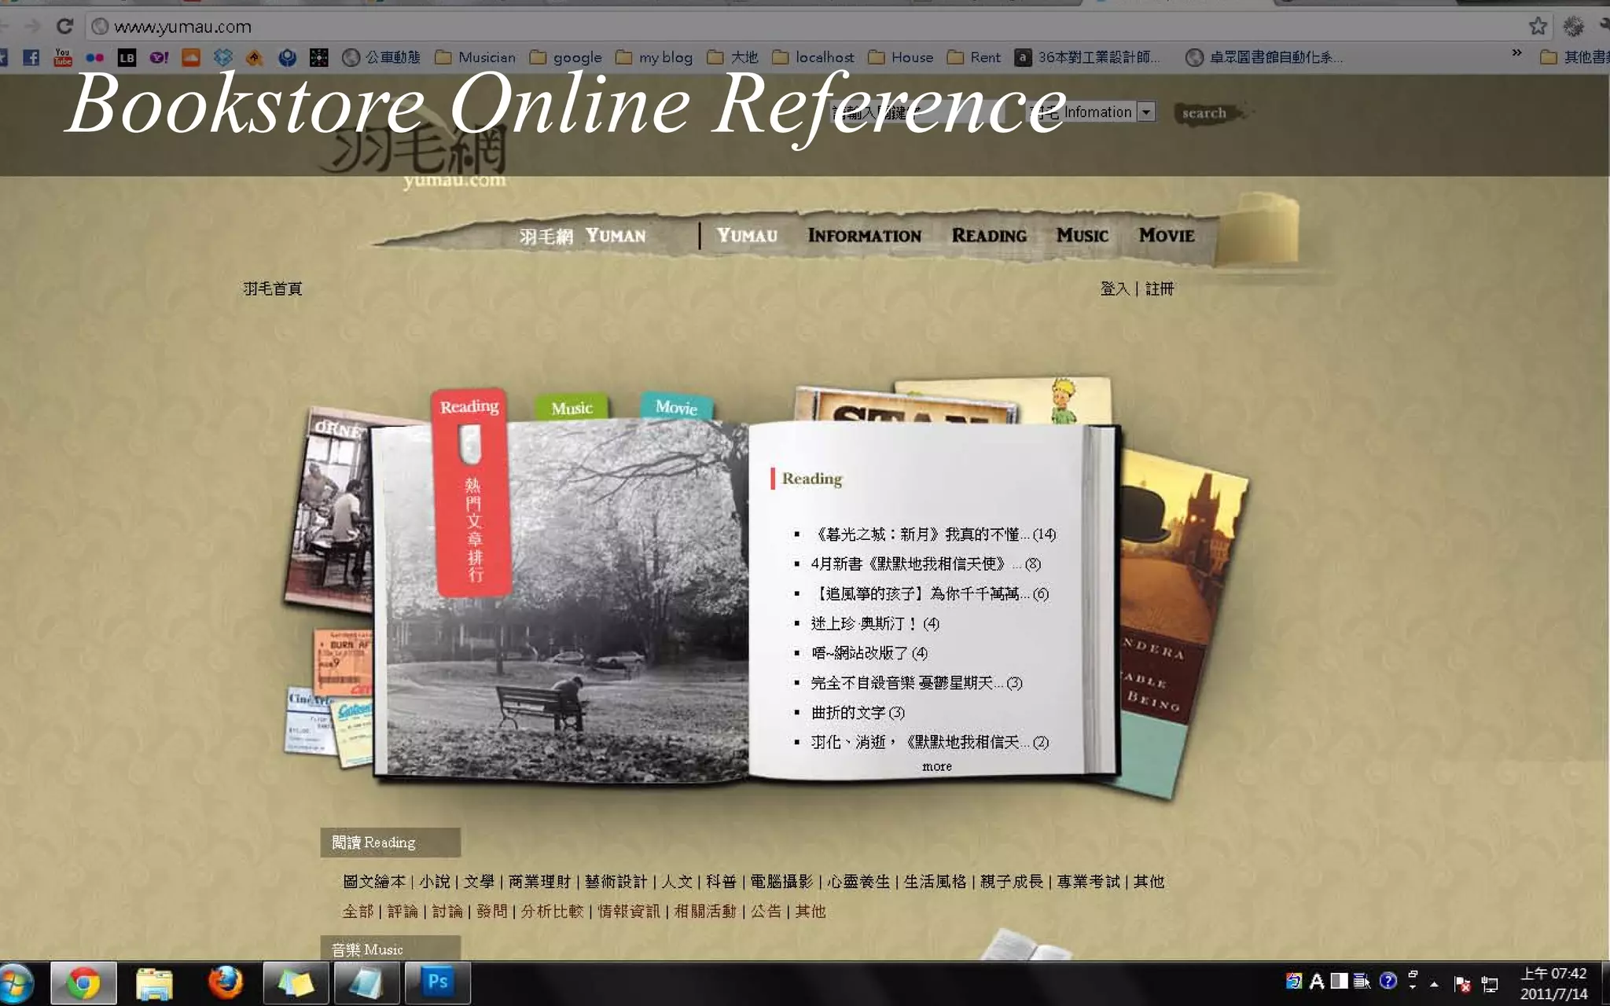Viewport: 1610px width, 1006px height.
Task: Click the IME help question mark icon
Action: [x=1388, y=981]
